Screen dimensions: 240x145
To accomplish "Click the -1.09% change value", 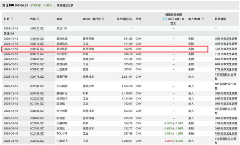I will 47,6.
